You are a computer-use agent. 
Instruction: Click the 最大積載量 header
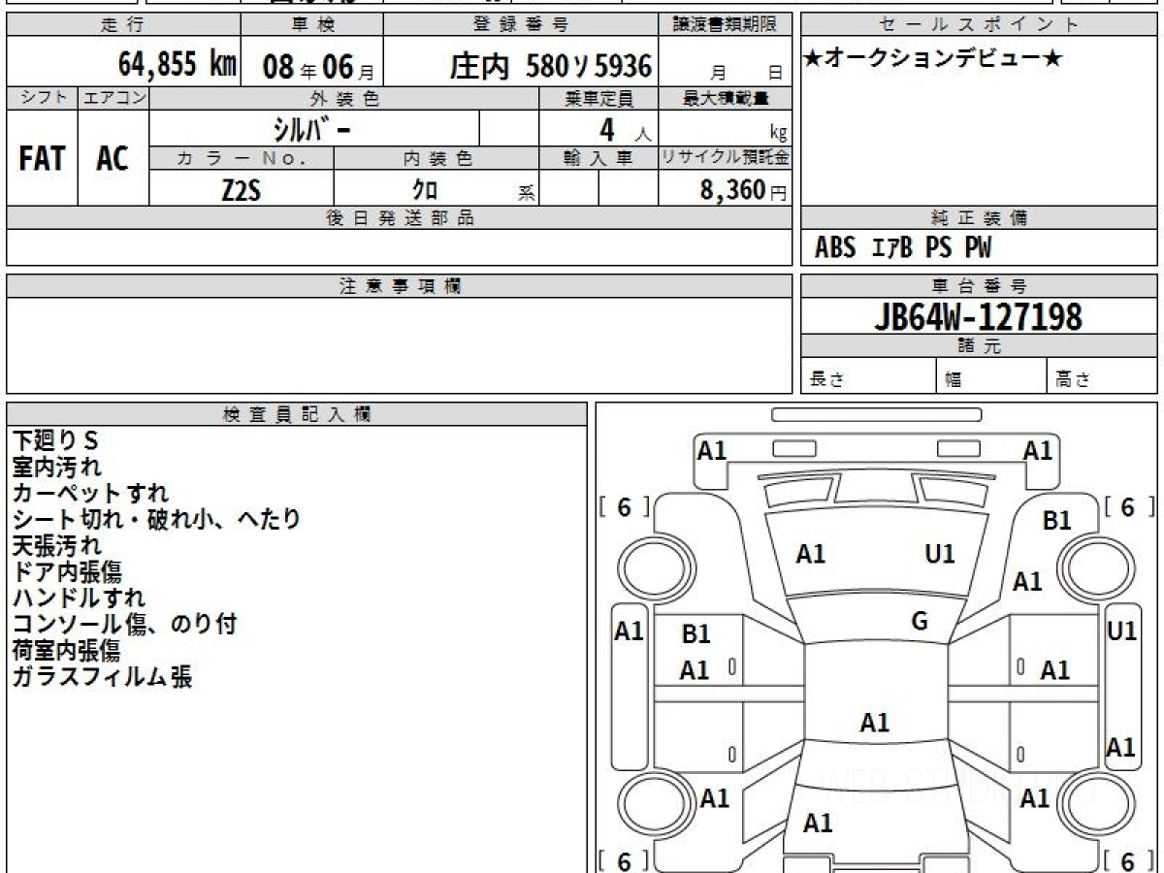[x=725, y=98]
